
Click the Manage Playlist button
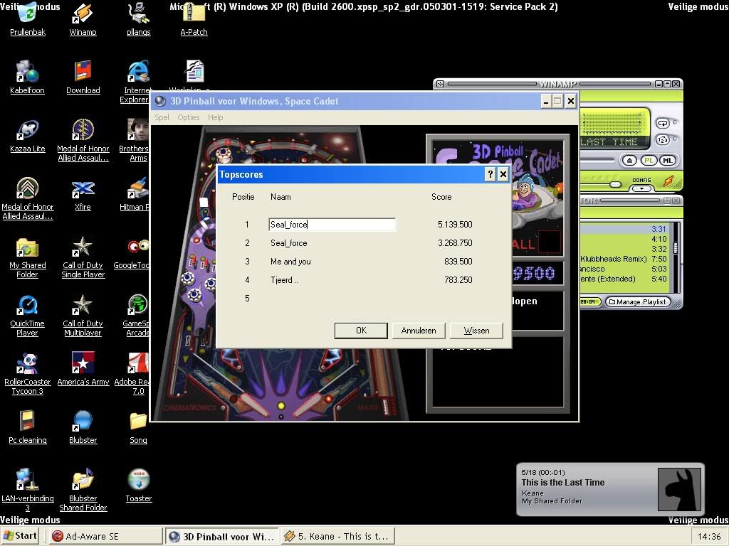coord(637,301)
